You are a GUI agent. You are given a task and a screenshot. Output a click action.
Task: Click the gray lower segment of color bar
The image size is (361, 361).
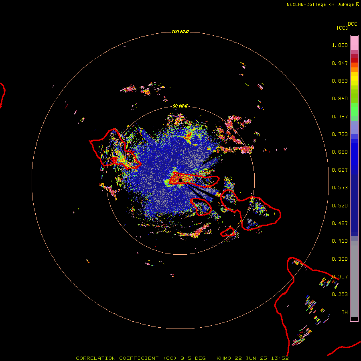354,279
